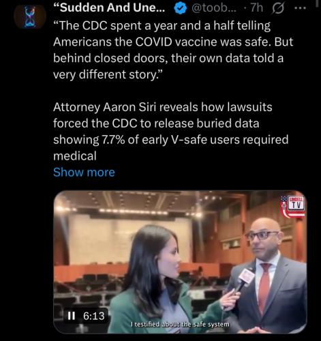Pause the video with the pause icon
This screenshot has width=321, height=341.
click(x=72, y=316)
